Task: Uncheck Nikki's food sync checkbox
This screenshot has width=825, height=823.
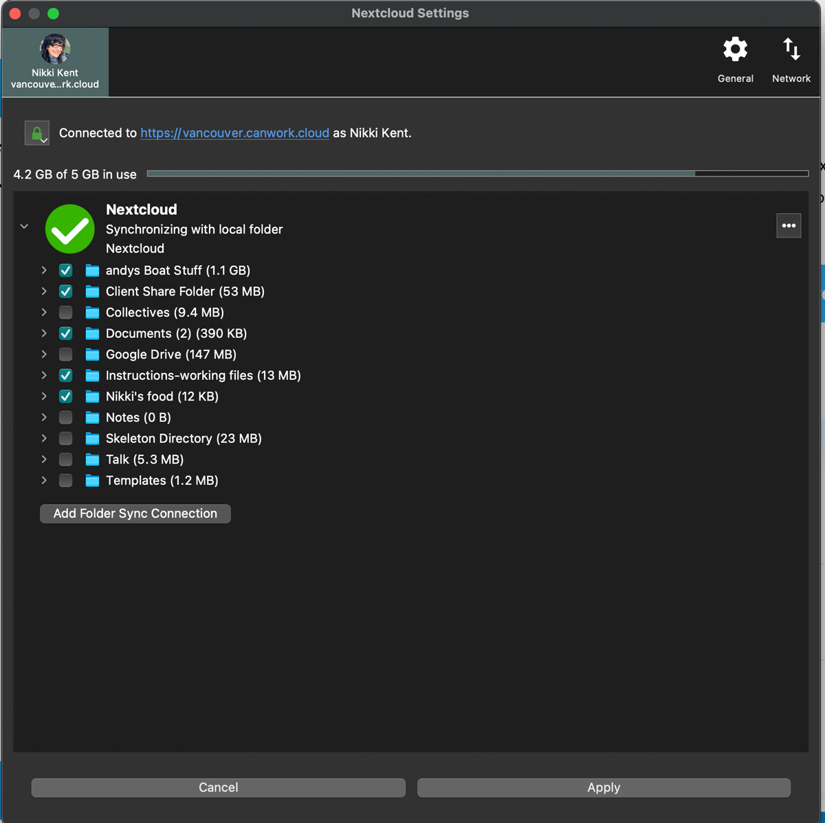Action: pyautogui.click(x=66, y=396)
